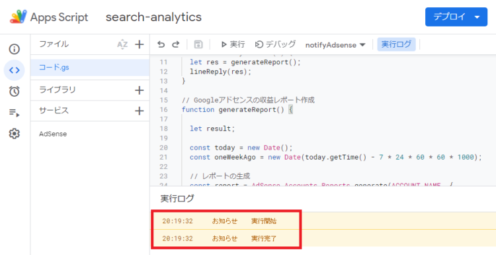Open Project Settings gear icon

[x=15, y=134]
